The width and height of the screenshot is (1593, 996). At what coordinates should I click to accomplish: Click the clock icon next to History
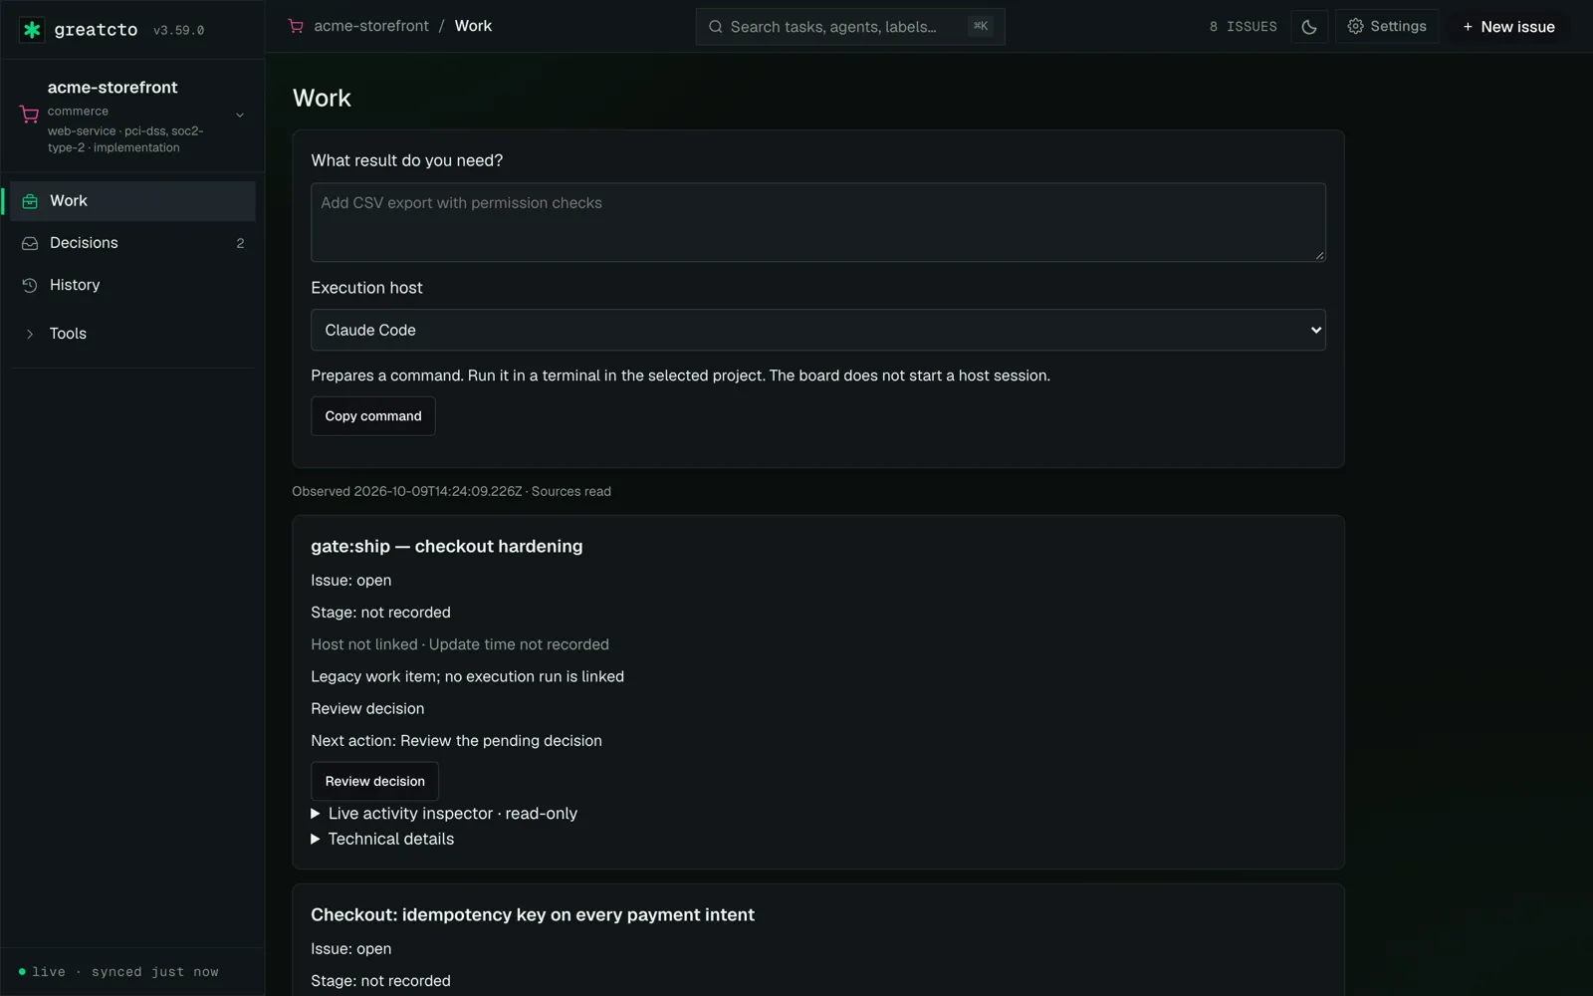(x=30, y=285)
